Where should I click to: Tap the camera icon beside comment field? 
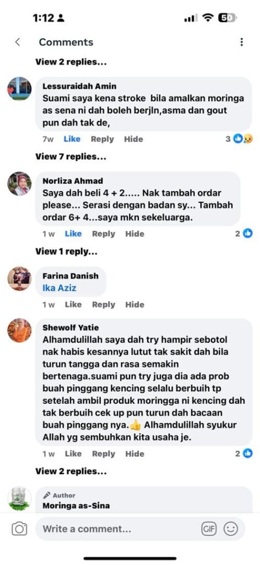pos(19,529)
